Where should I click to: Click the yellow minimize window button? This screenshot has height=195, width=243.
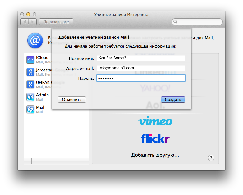[28, 14]
